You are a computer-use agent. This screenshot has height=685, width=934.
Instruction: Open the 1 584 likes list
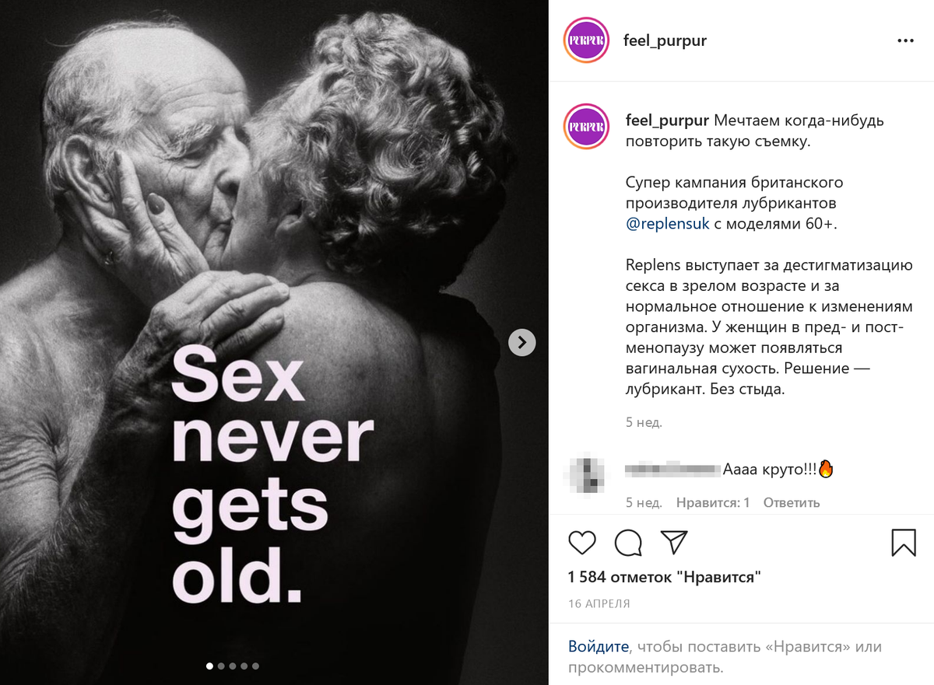[x=665, y=577]
